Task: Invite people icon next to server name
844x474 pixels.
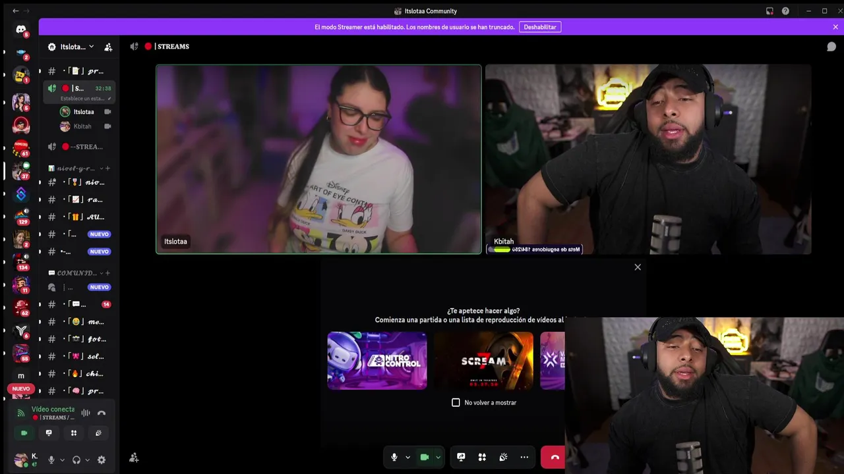Action: pos(108,47)
